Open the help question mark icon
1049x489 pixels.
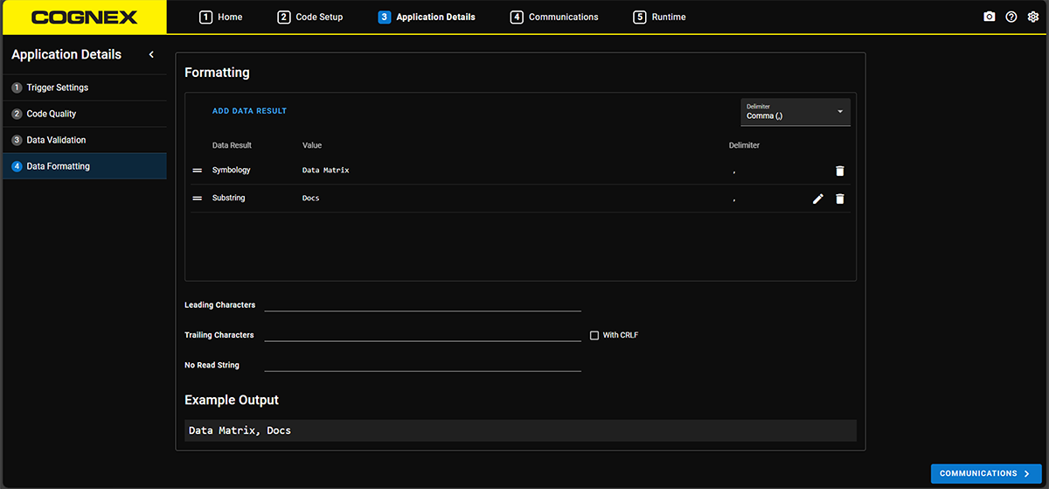click(1011, 17)
